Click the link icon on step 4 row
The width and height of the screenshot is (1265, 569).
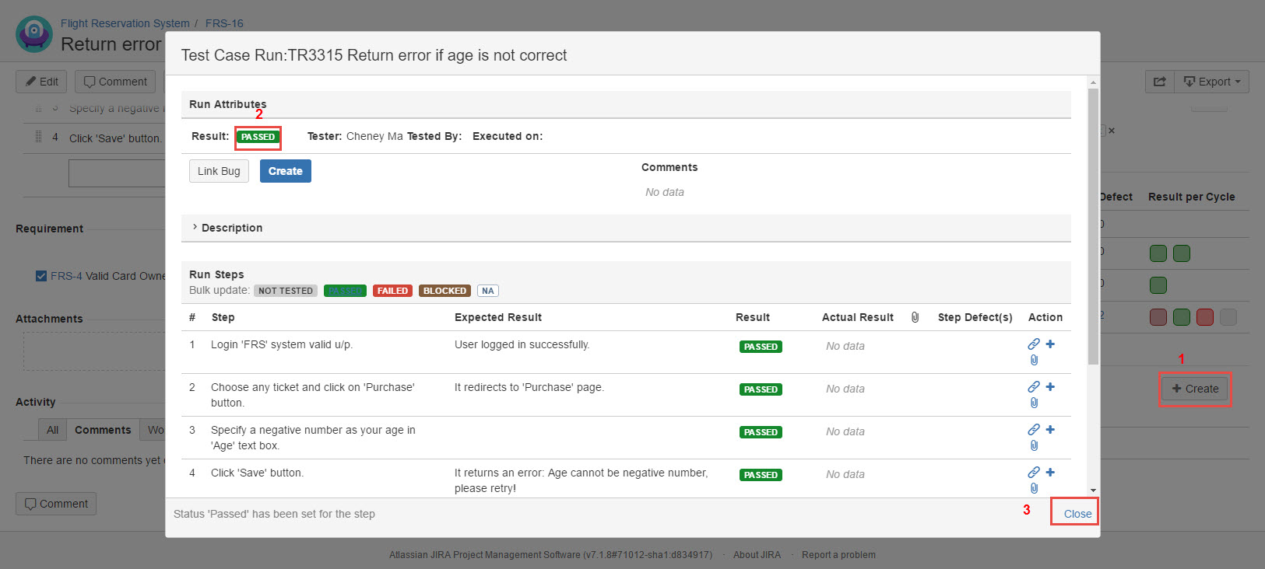tap(1033, 472)
